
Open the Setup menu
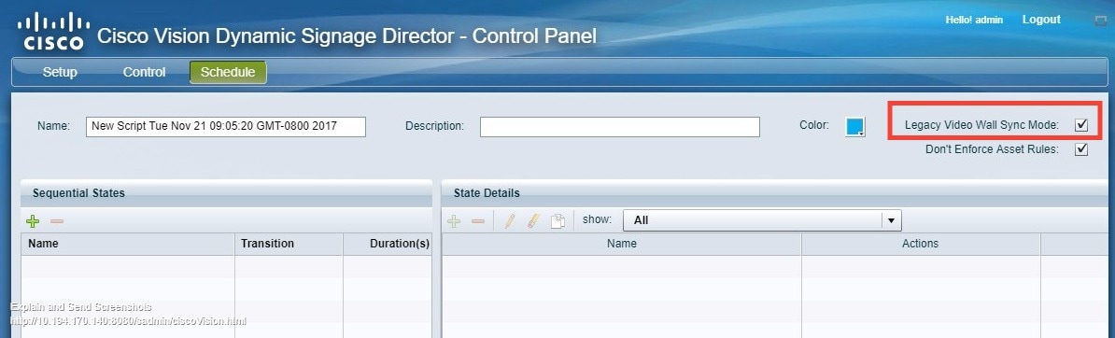[x=60, y=73]
